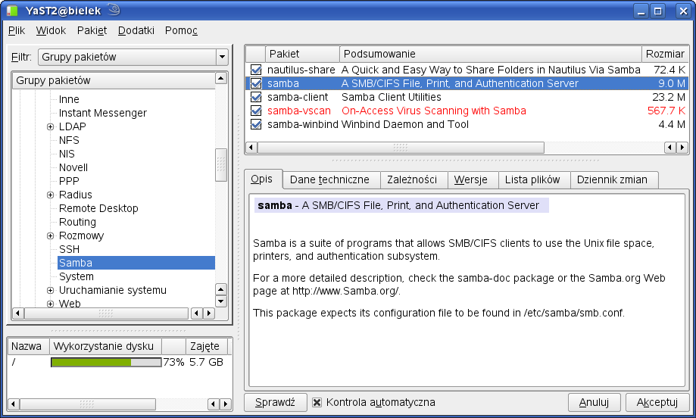Click the Nazwa column header in disk panel
Screen dimensions: 696x418
tap(28, 346)
